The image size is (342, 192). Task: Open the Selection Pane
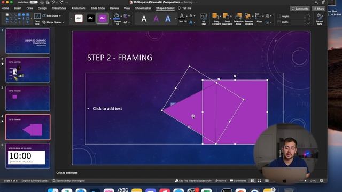(238, 19)
